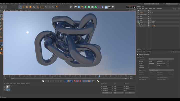Add a blue Cube primitive object
This screenshot has width=180, height=101.
[x=79, y=7]
